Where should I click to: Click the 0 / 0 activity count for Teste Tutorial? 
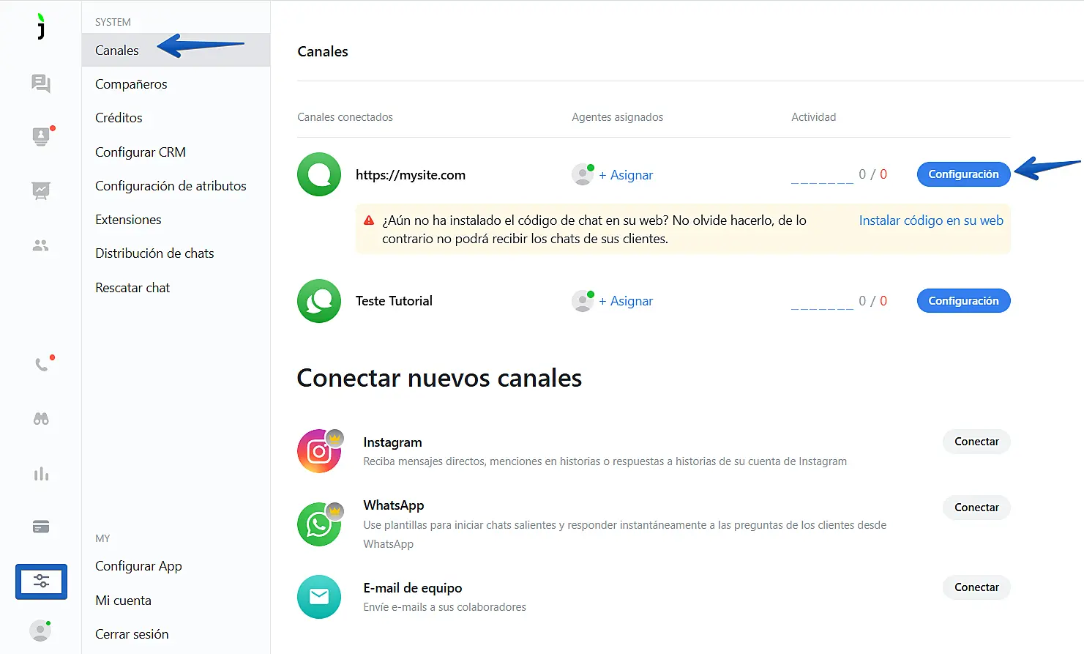[872, 301]
